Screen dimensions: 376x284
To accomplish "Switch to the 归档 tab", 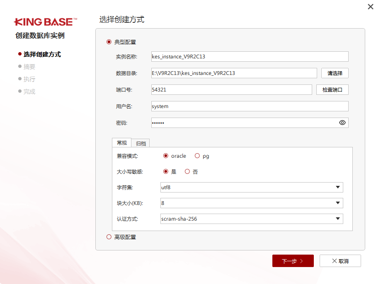I will pyautogui.click(x=141, y=143).
